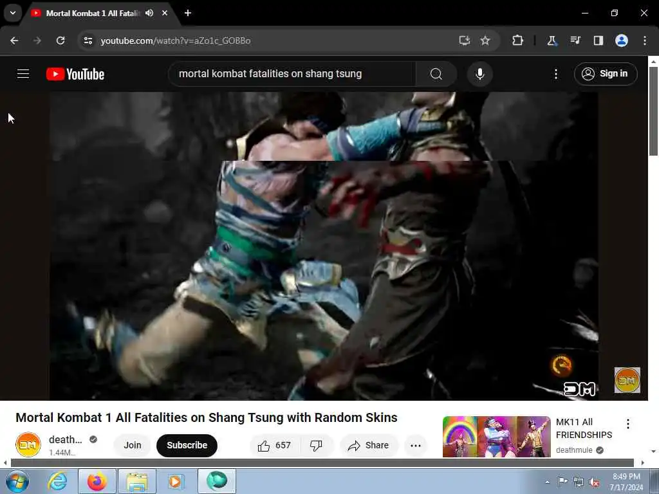Go to YouTube home via logo

(x=75, y=74)
